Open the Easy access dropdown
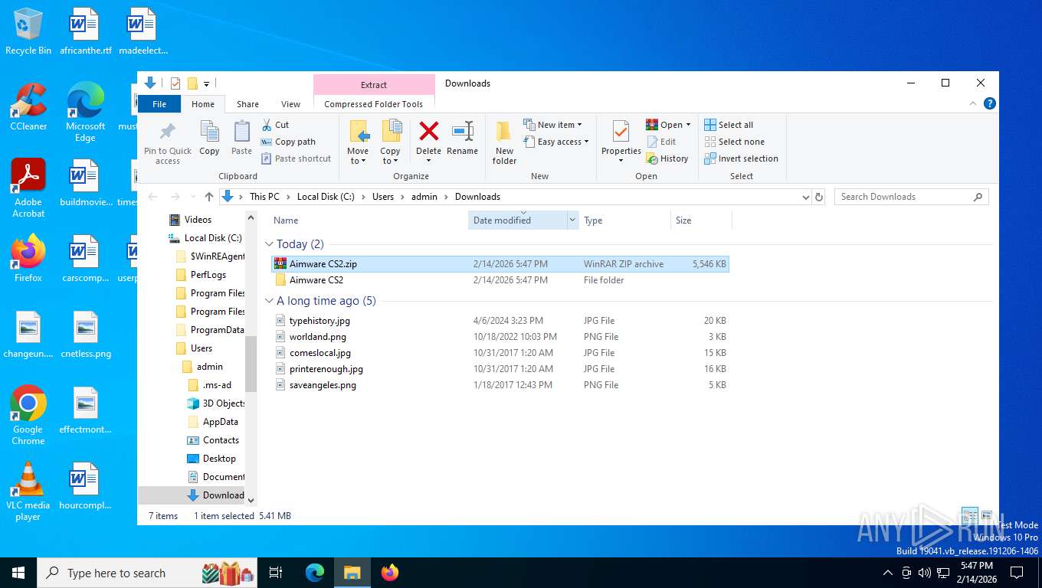1042x588 pixels. point(557,142)
